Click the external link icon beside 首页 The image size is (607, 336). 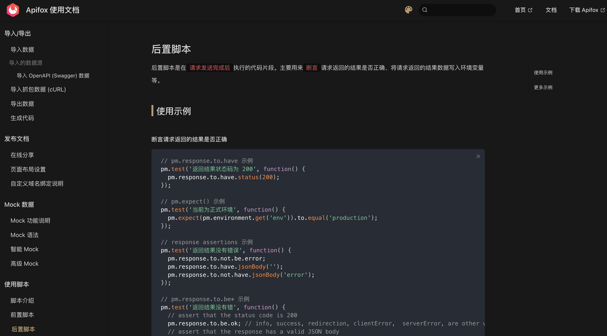530,10
